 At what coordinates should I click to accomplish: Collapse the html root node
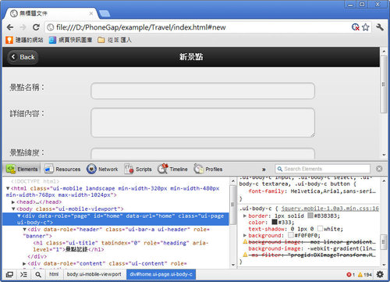coord(8,188)
